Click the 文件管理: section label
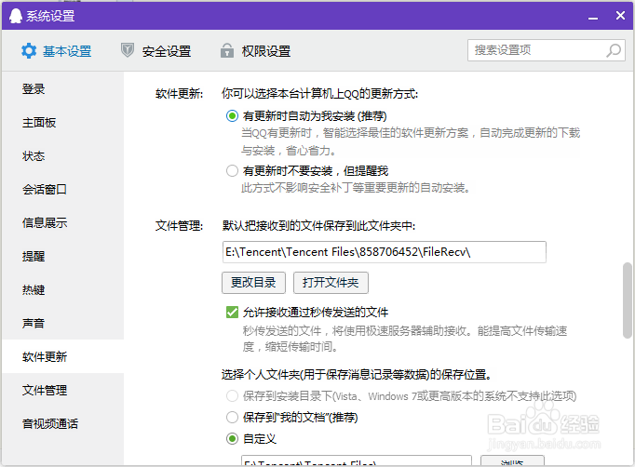Image resolution: width=635 pixels, height=467 pixels. 179,226
